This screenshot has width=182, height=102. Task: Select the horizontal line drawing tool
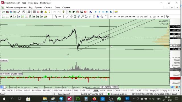60,17
